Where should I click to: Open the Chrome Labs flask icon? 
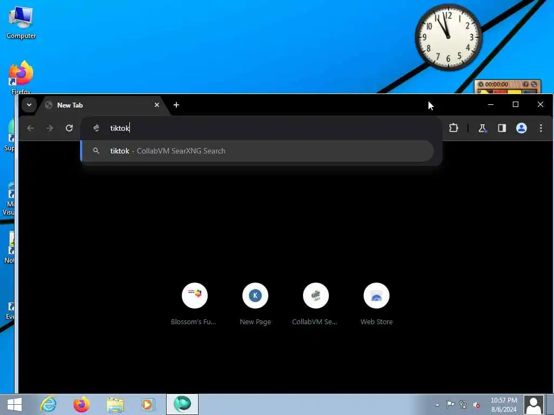coord(482,128)
